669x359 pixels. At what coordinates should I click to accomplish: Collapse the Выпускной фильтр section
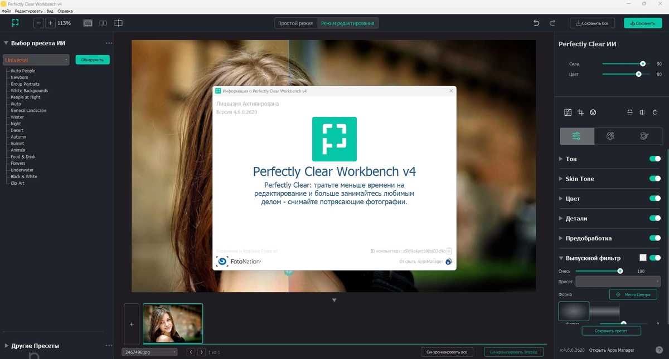(561, 258)
